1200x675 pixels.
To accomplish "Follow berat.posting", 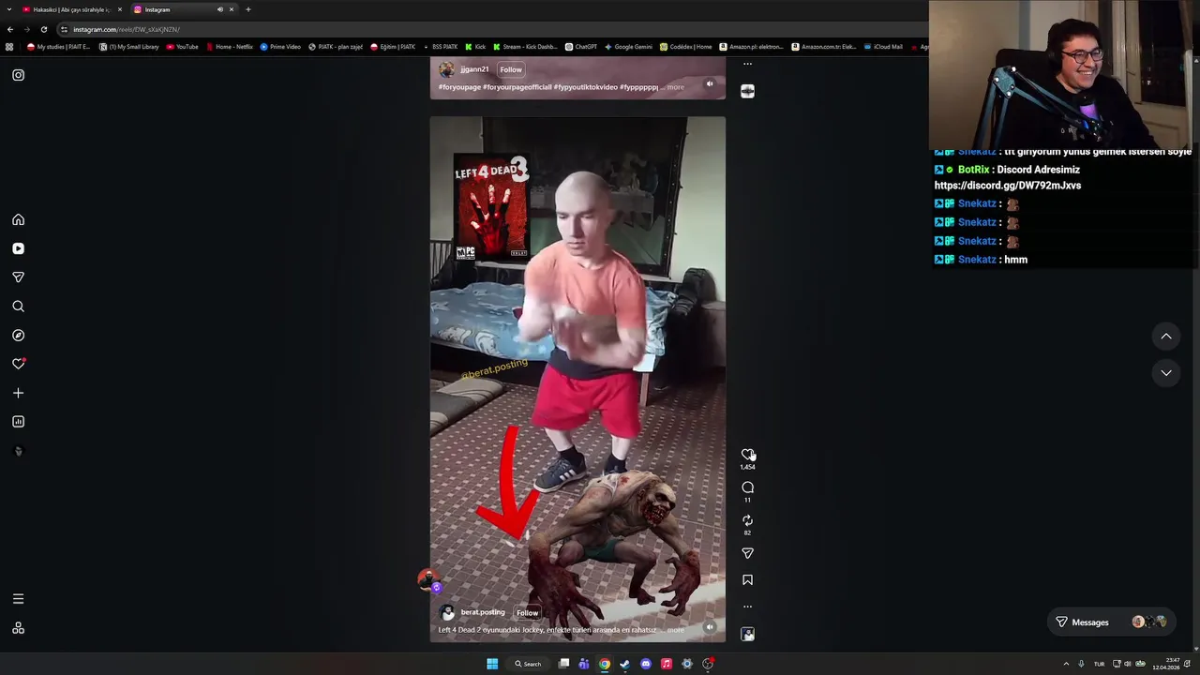I will click(x=528, y=613).
